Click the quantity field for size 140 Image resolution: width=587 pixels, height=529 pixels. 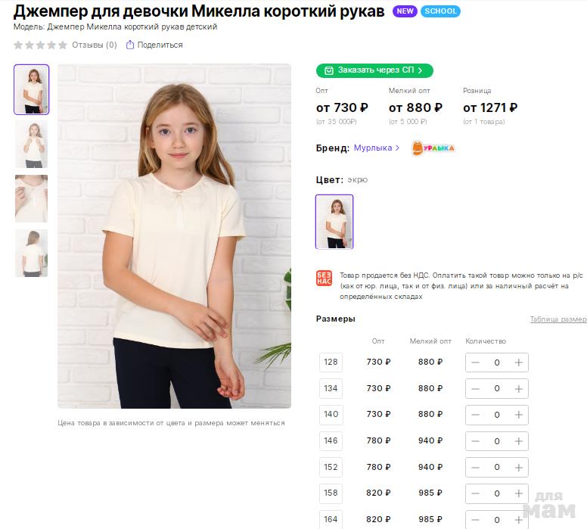click(497, 415)
